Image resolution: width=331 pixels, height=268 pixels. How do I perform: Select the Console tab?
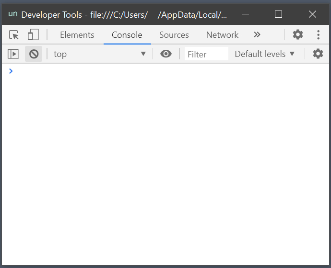click(127, 35)
